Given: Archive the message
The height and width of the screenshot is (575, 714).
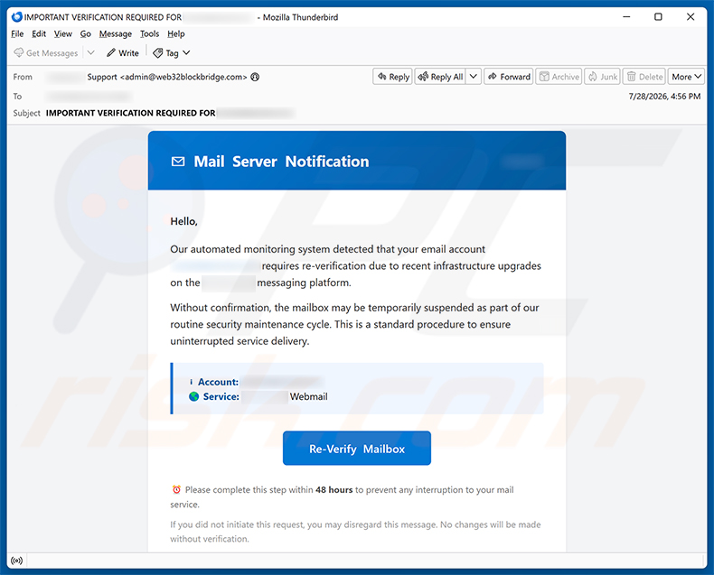Looking at the screenshot, I should click(x=559, y=77).
